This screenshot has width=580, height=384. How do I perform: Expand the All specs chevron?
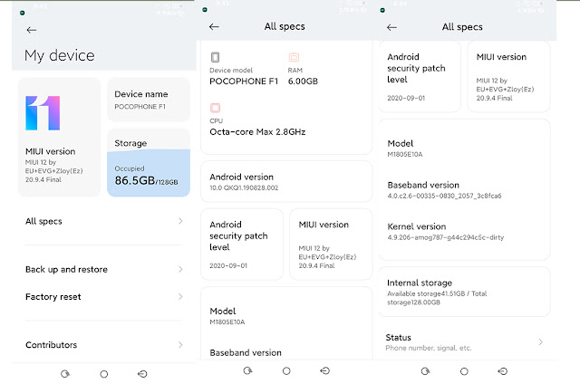point(180,221)
